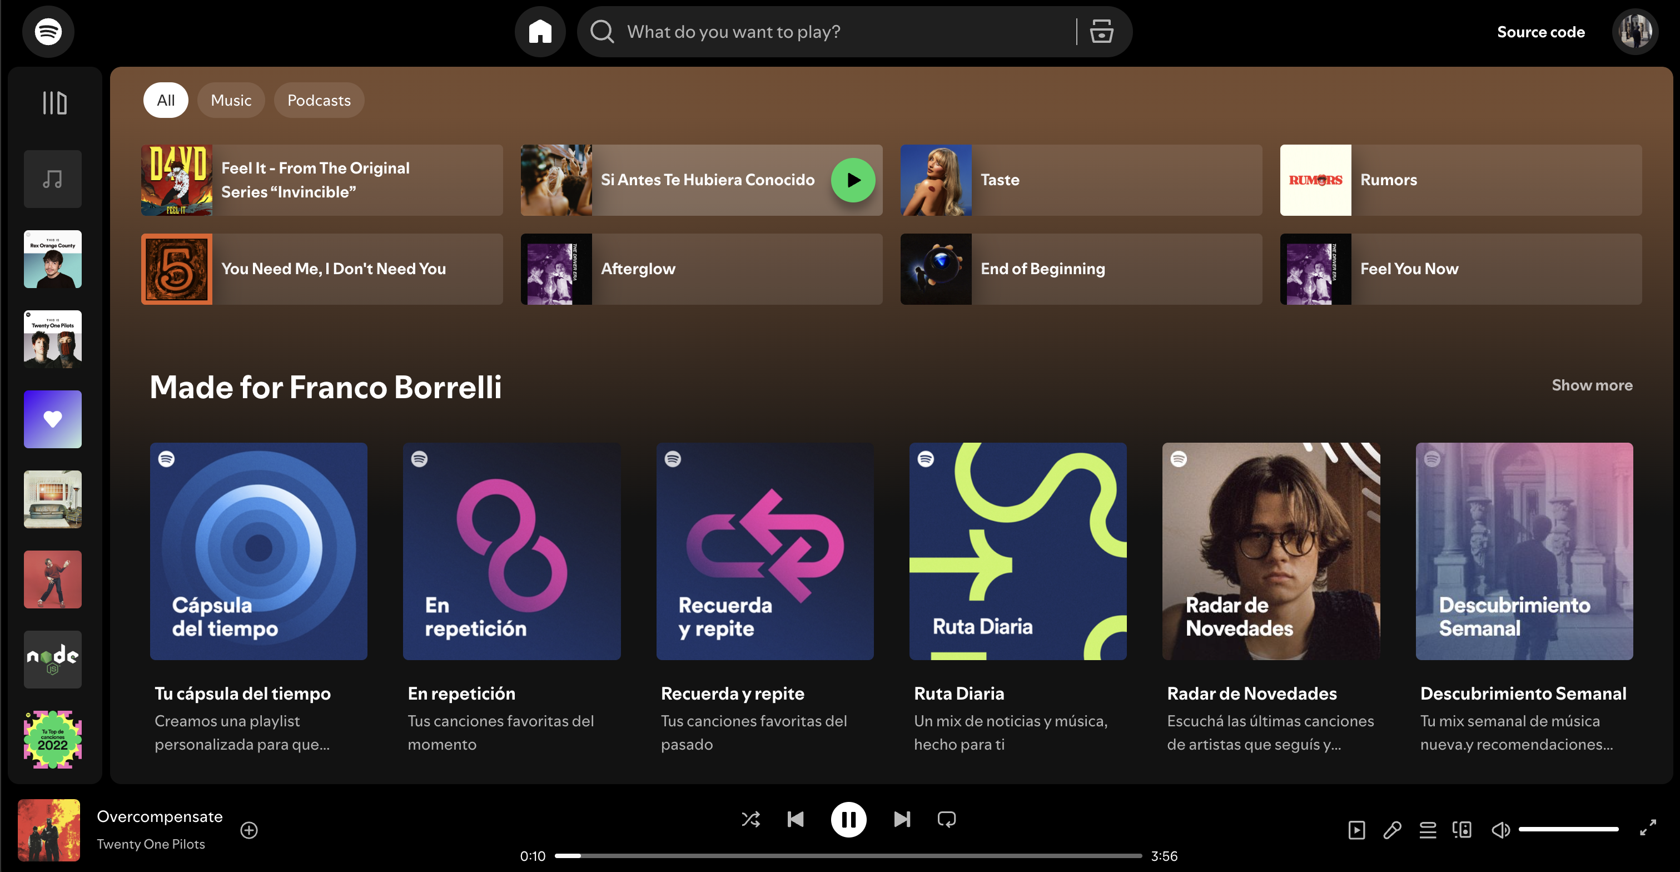This screenshot has width=1680, height=872.
Task: Select the Music filter tab
Action: click(231, 100)
